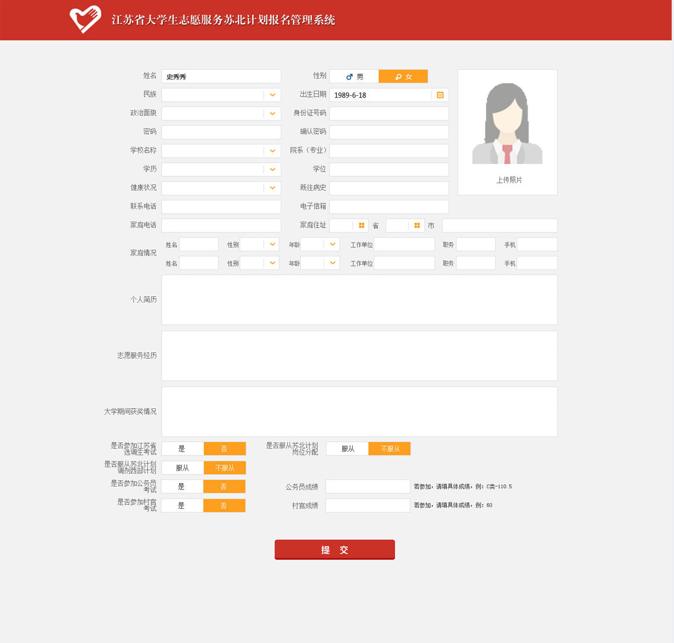Open the 政治面貌 dropdown

click(x=272, y=114)
